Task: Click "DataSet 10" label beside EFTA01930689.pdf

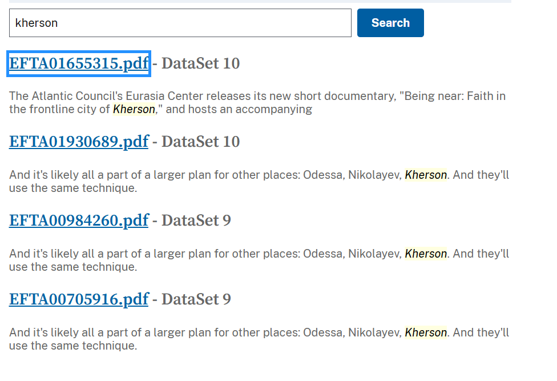Action: 201,142
